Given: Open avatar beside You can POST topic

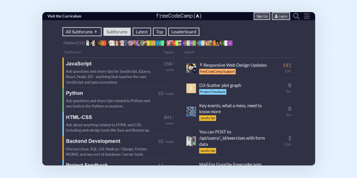Looking at the screenshot, I should click(x=191, y=141).
